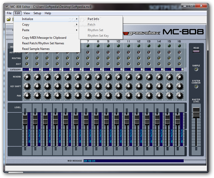Click the Reverb knob for part 1
Image resolution: width=214 pixels, height=178 pixels.
point(27,77)
